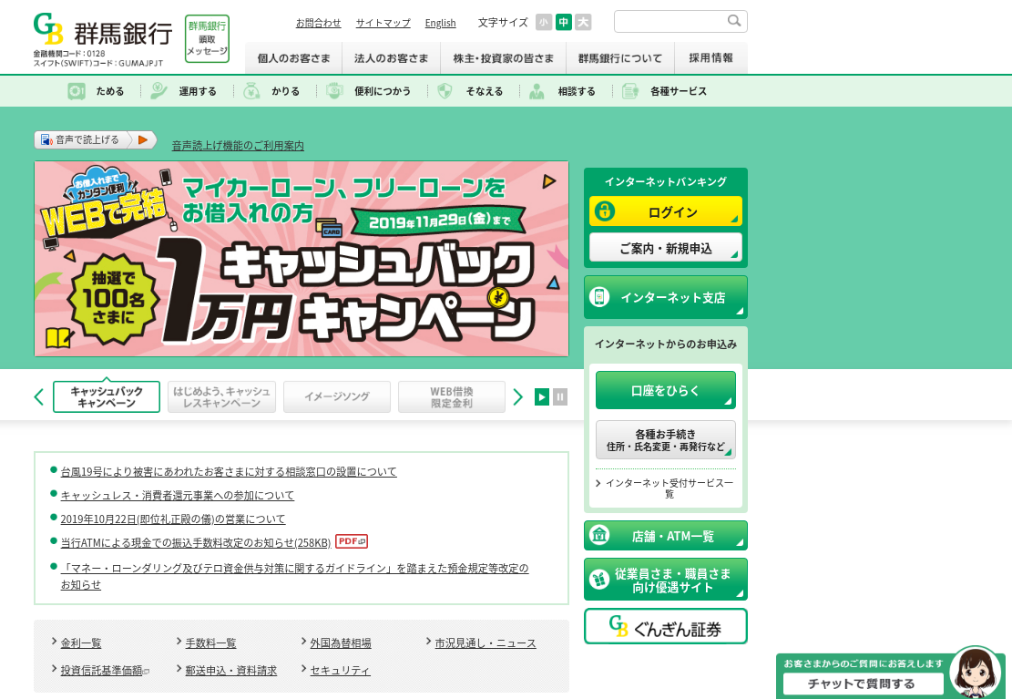Click the サイトマップ link

[x=383, y=23]
